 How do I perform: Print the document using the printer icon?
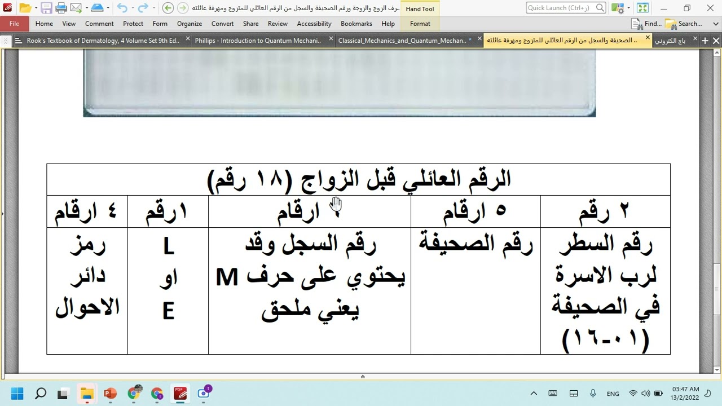coord(61,8)
